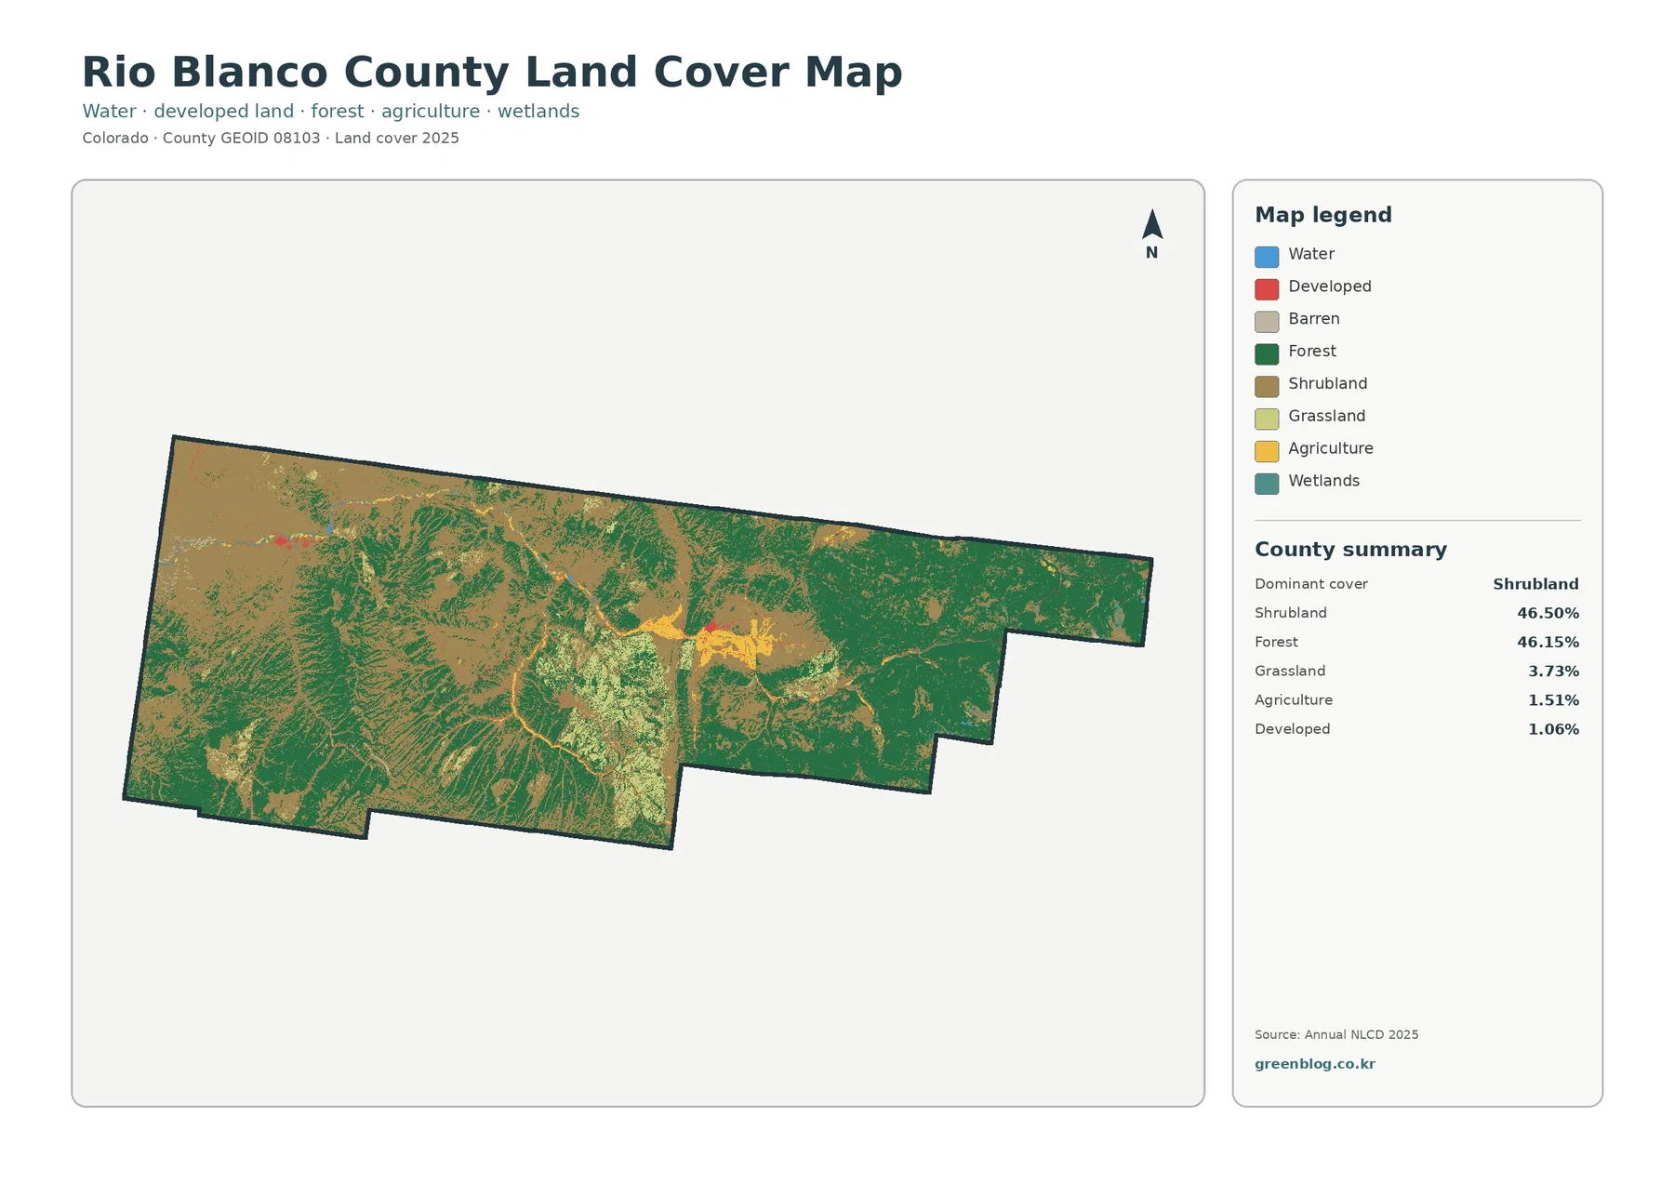Click 'Forest' row label in County summary
Viewport: 1674px width, 1184px height.
click(1276, 642)
